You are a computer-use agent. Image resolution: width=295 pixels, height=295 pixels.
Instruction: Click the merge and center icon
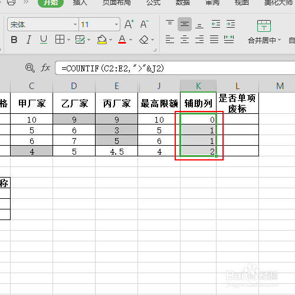tap(264, 26)
